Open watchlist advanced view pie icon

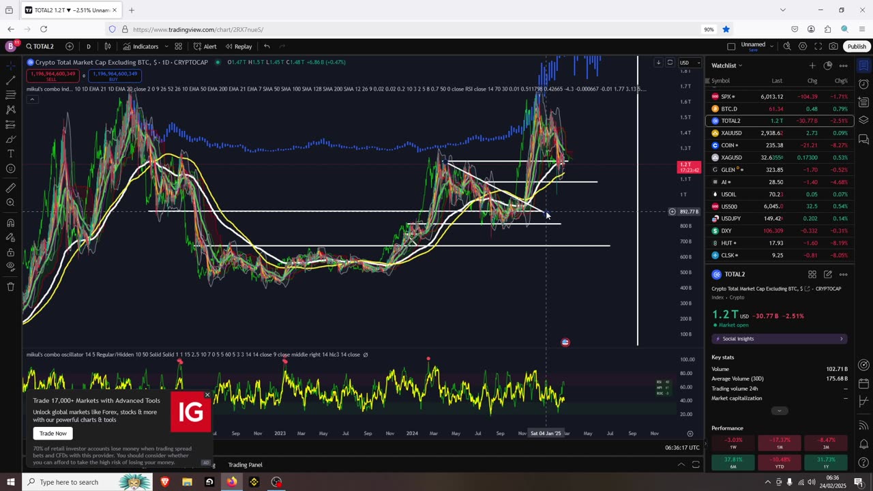[x=827, y=65]
